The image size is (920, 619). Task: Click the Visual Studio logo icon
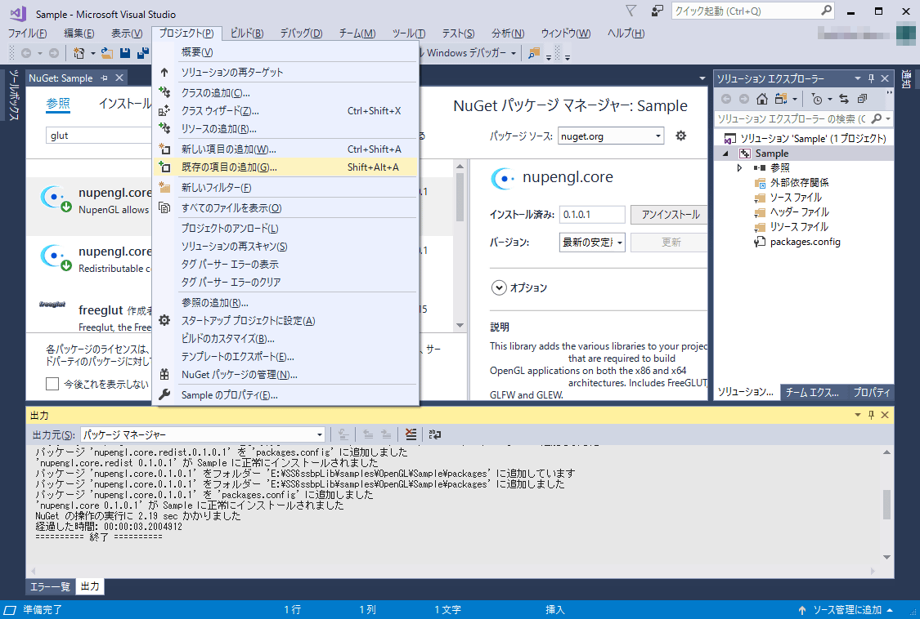point(18,13)
